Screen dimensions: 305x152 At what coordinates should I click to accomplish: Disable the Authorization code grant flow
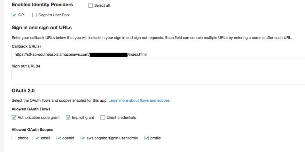pyautogui.click(x=14, y=118)
